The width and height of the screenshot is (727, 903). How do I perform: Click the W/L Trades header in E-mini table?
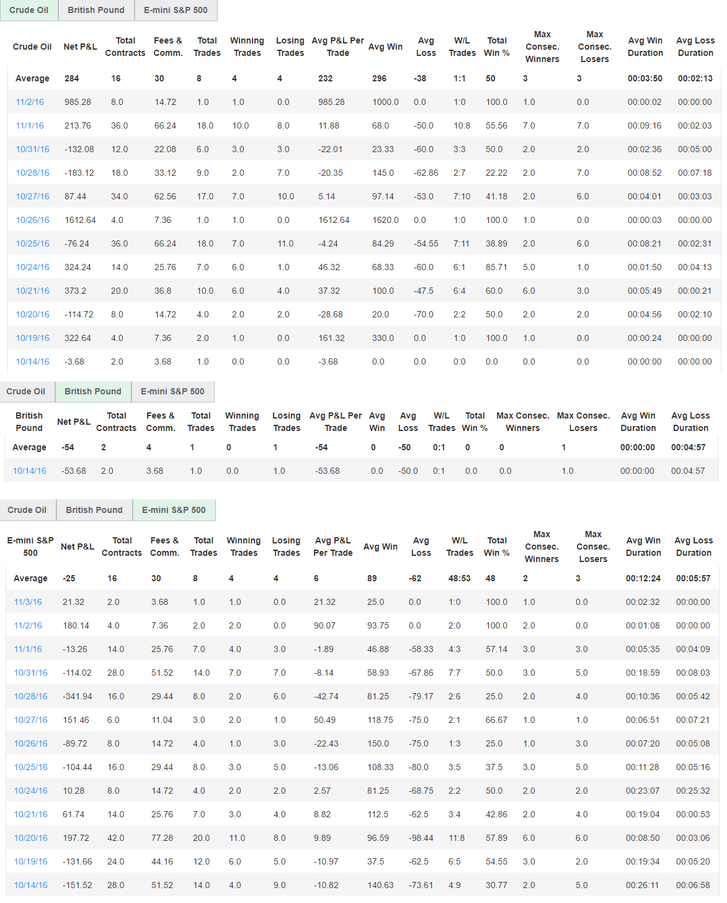(x=460, y=547)
